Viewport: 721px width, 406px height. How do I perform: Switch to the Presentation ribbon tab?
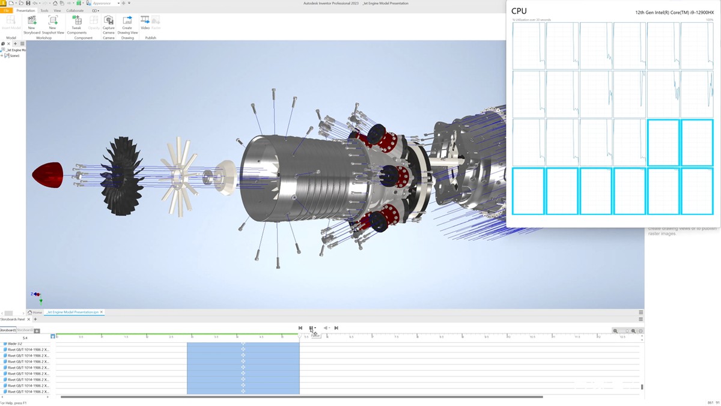click(25, 11)
